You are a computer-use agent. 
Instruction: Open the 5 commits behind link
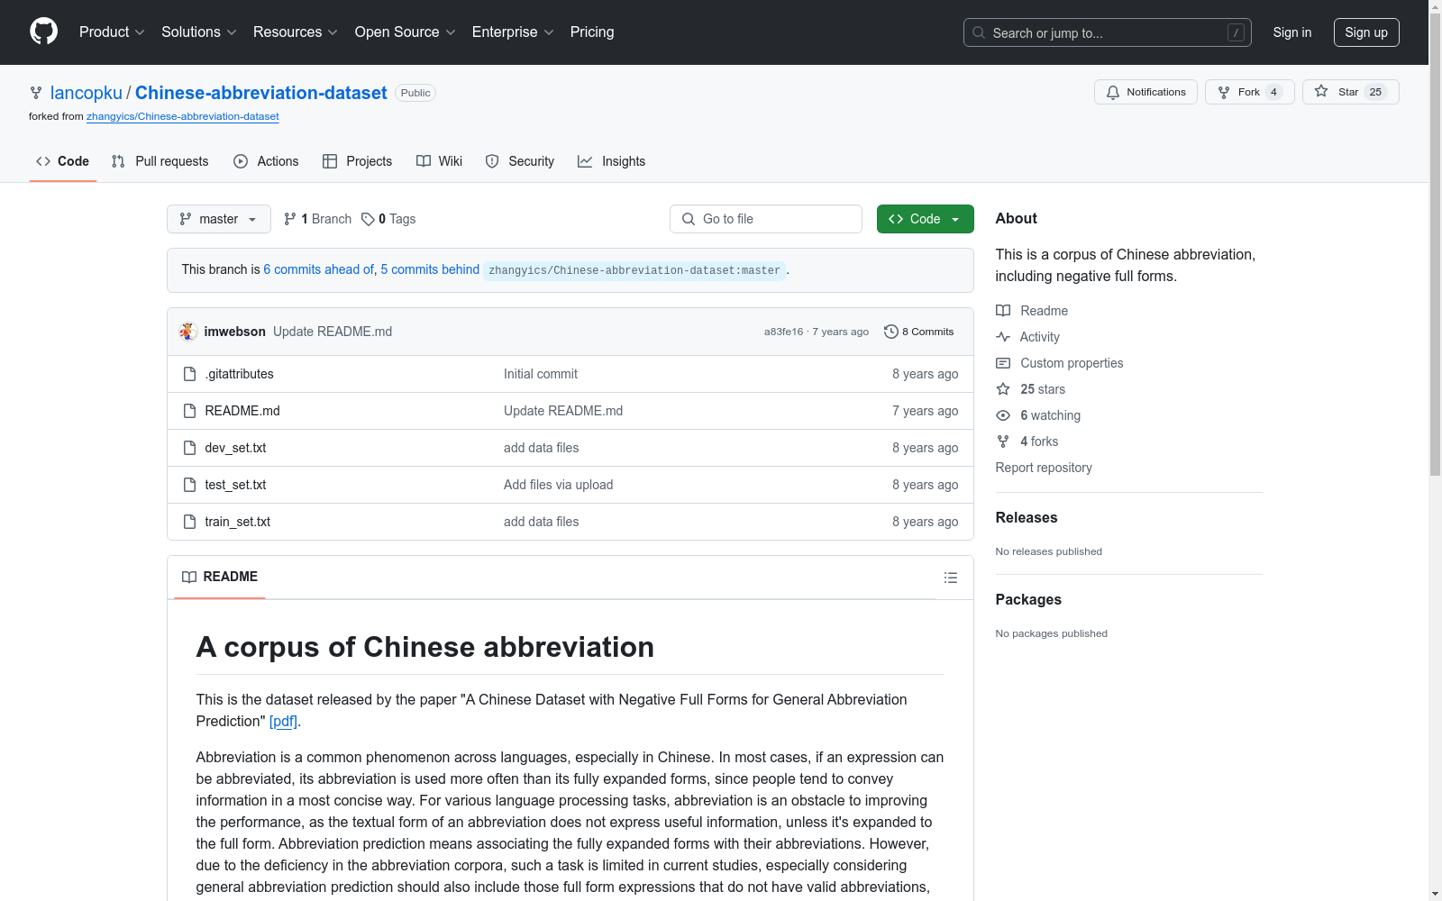(430, 269)
